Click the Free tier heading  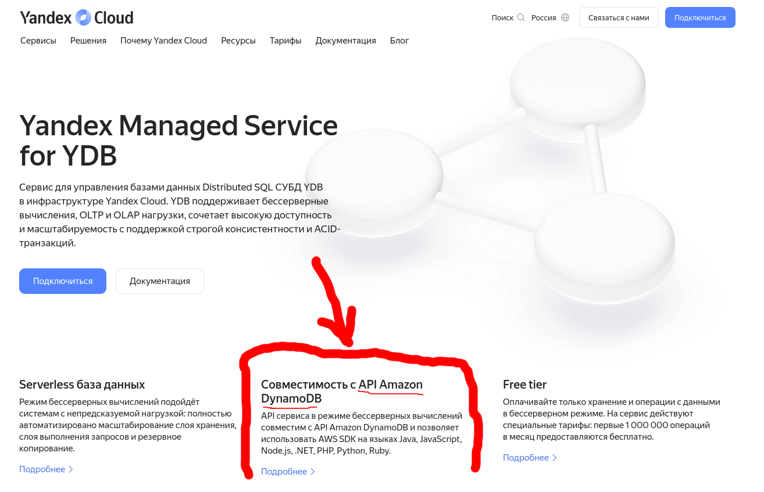(524, 385)
